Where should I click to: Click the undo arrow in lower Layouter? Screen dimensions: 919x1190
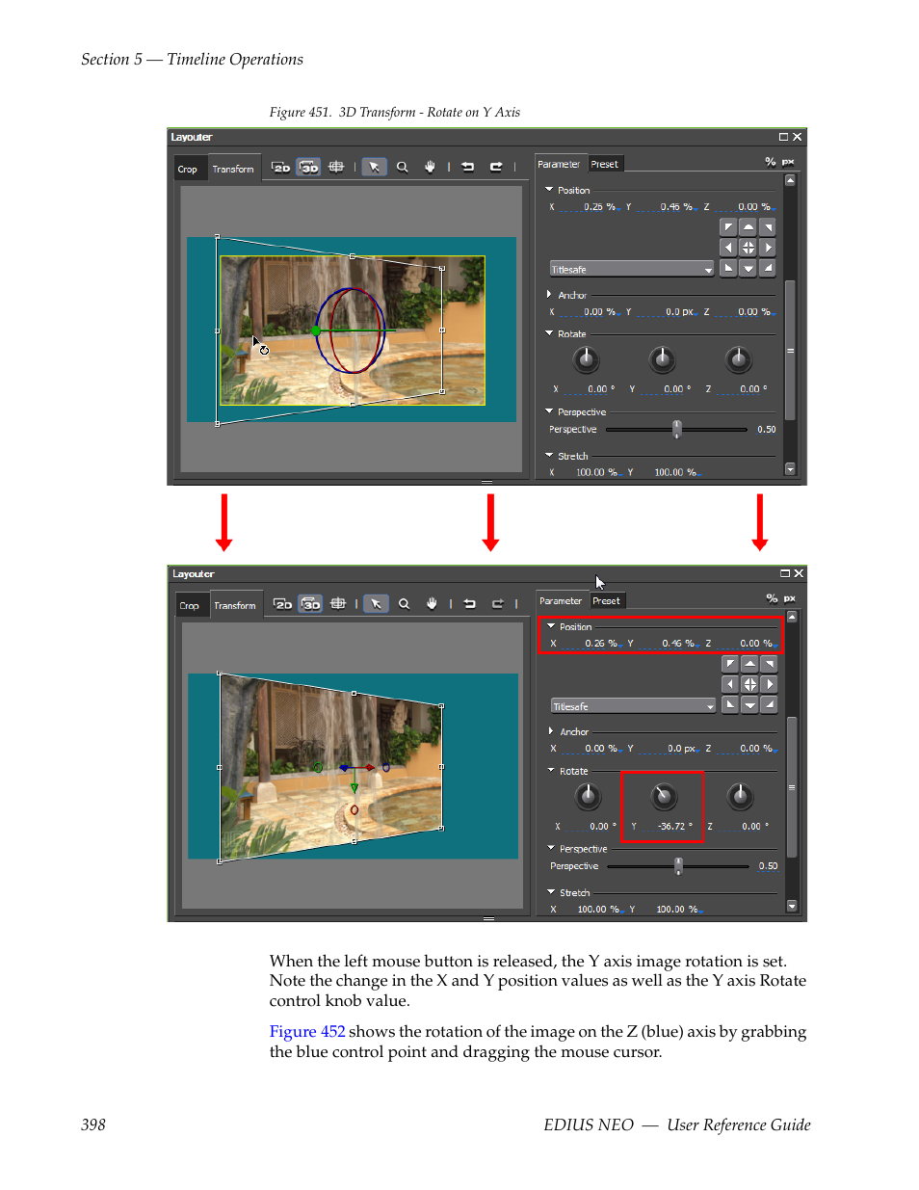470,604
